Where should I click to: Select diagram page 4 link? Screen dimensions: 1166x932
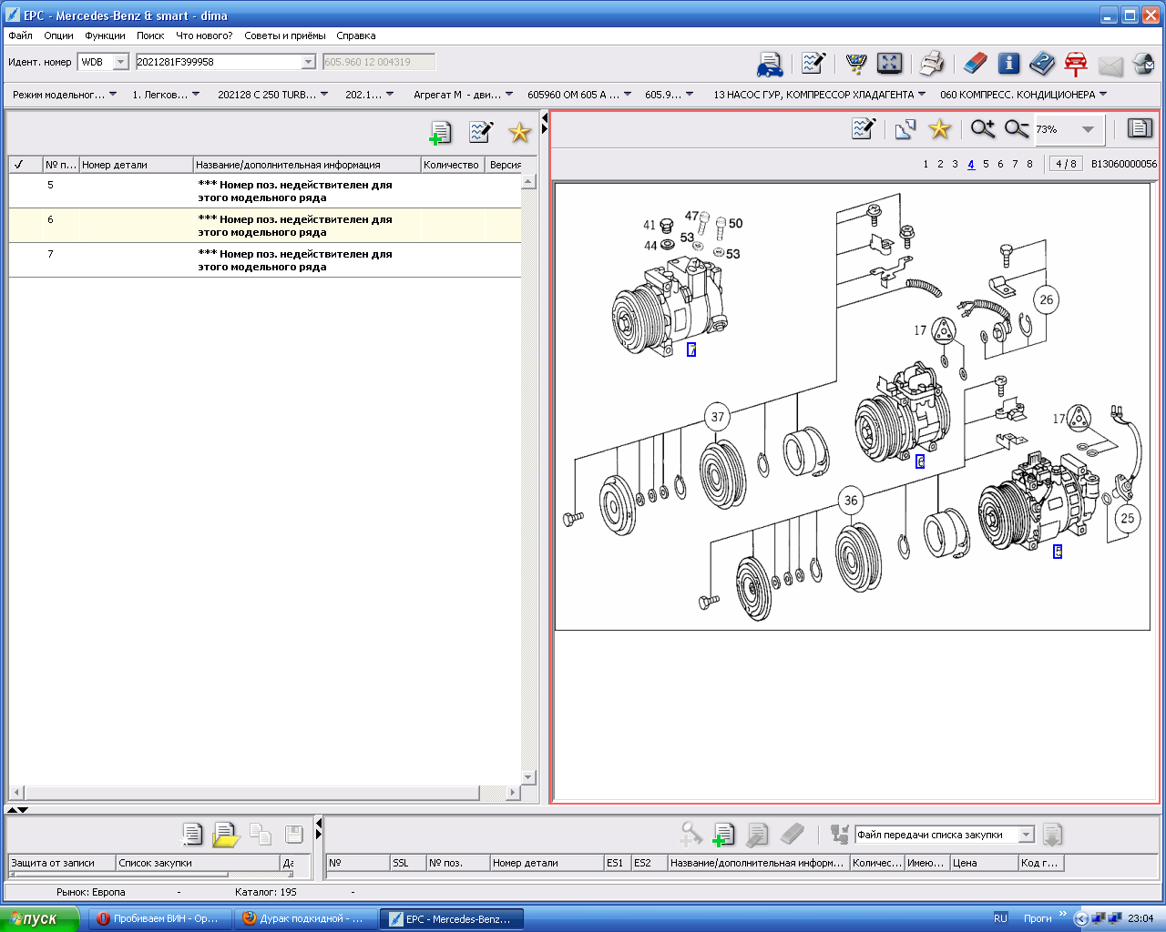pyautogui.click(x=971, y=164)
